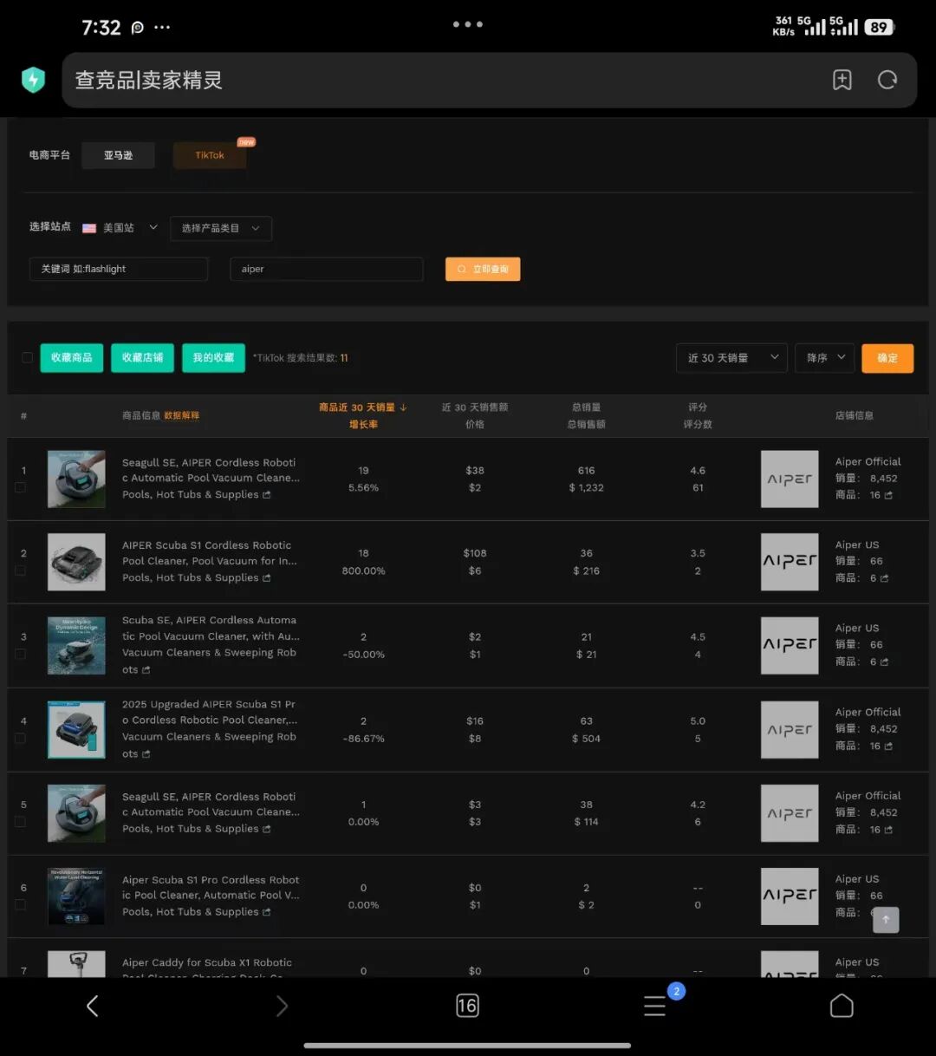Open the tab switcher showing 16
Image resolution: width=936 pixels, height=1056 pixels.
(467, 1006)
